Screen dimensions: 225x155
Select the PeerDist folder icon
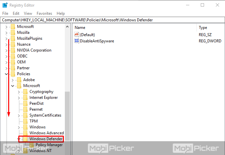tap(26, 103)
